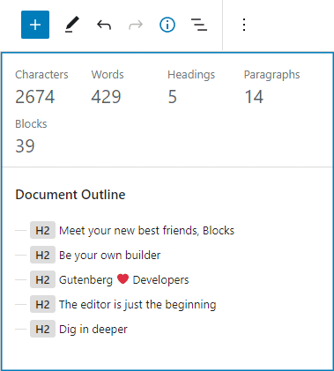334x371 pixels.
Task: Open the block inserter plus button
Action: [x=35, y=25]
